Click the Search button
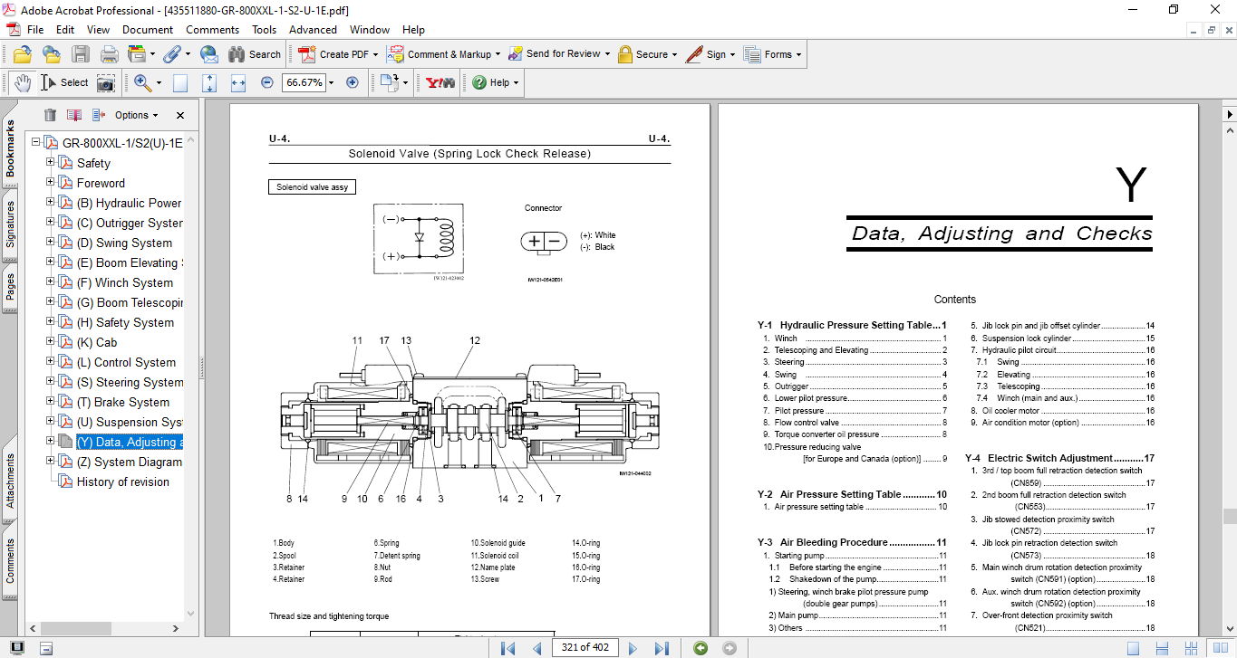This screenshot has width=1237, height=658. click(x=255, y=54)
